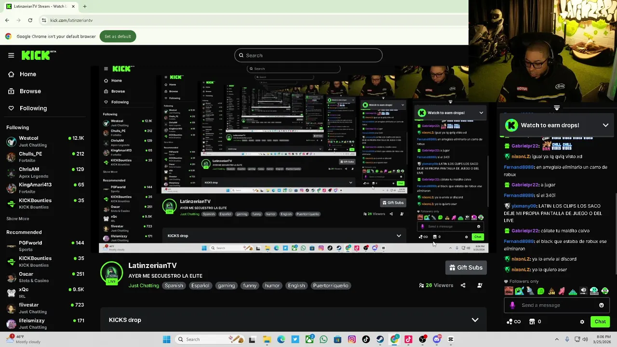Image resolution: width=617 pixels, height=347 pixels.
Task: Open Chulls_PE channel in Following list
Action: tap(45, 157)
